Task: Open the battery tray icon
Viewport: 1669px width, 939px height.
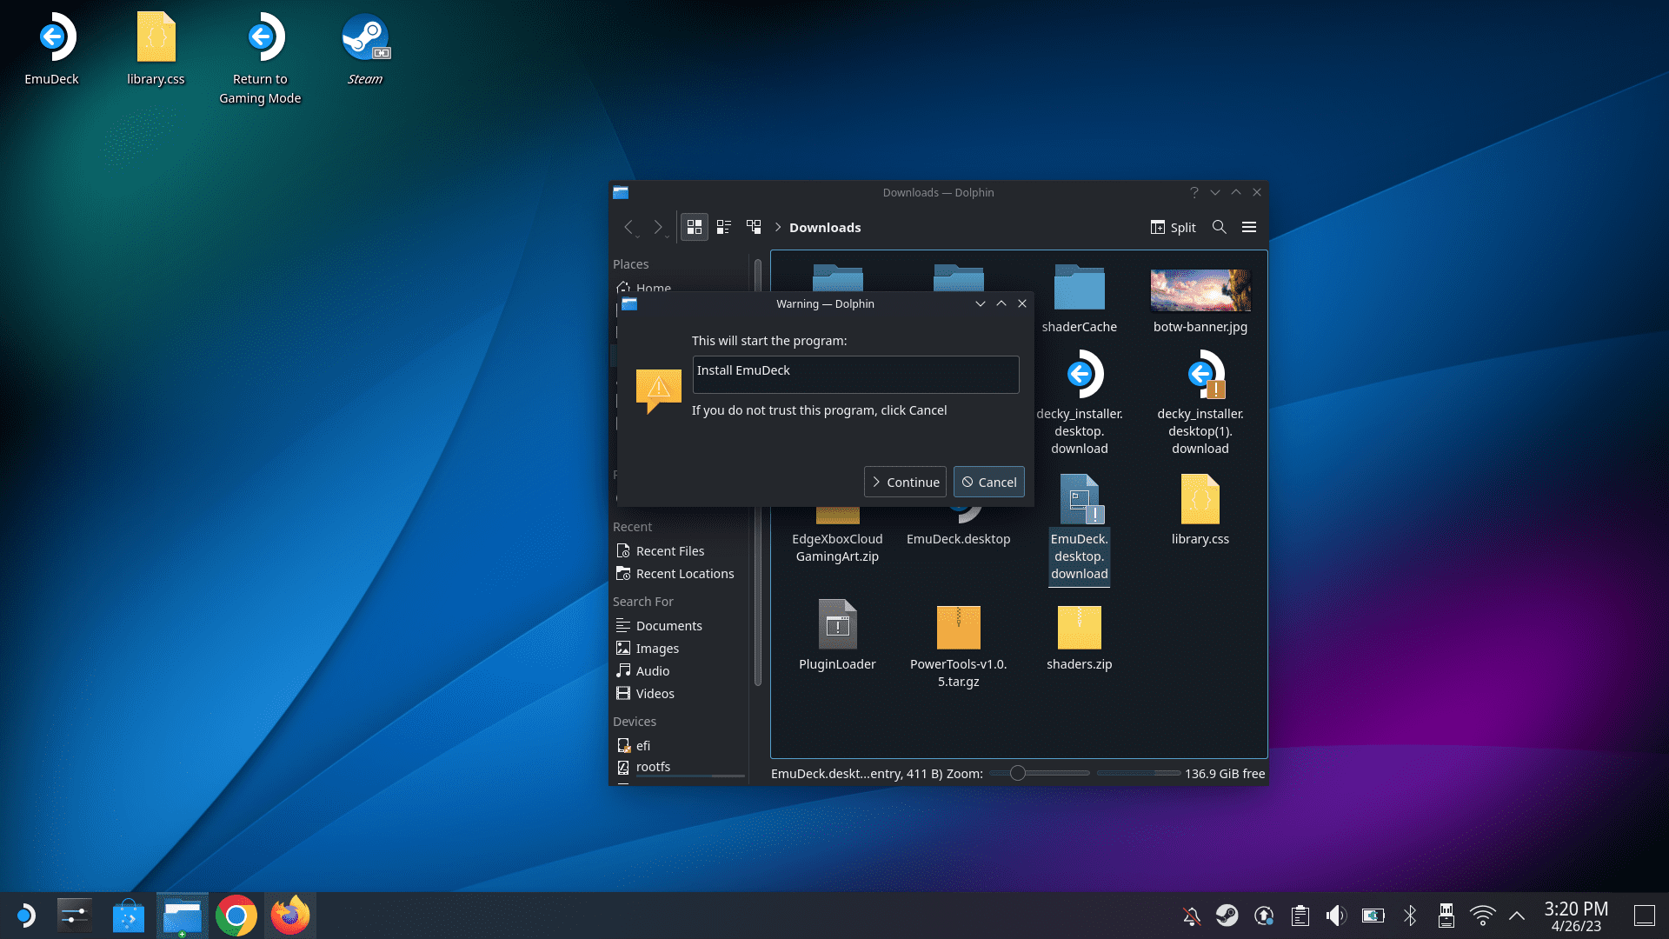Action: pos(1373,916)
